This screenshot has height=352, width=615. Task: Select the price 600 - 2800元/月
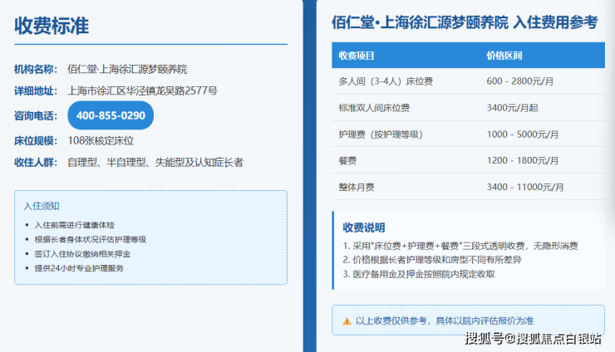[520, 81]
